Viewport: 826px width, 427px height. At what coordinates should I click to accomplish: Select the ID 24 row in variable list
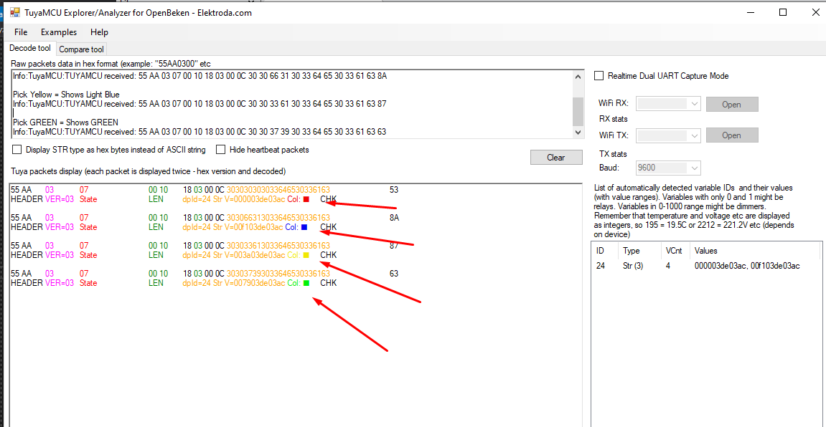(706, 266)
